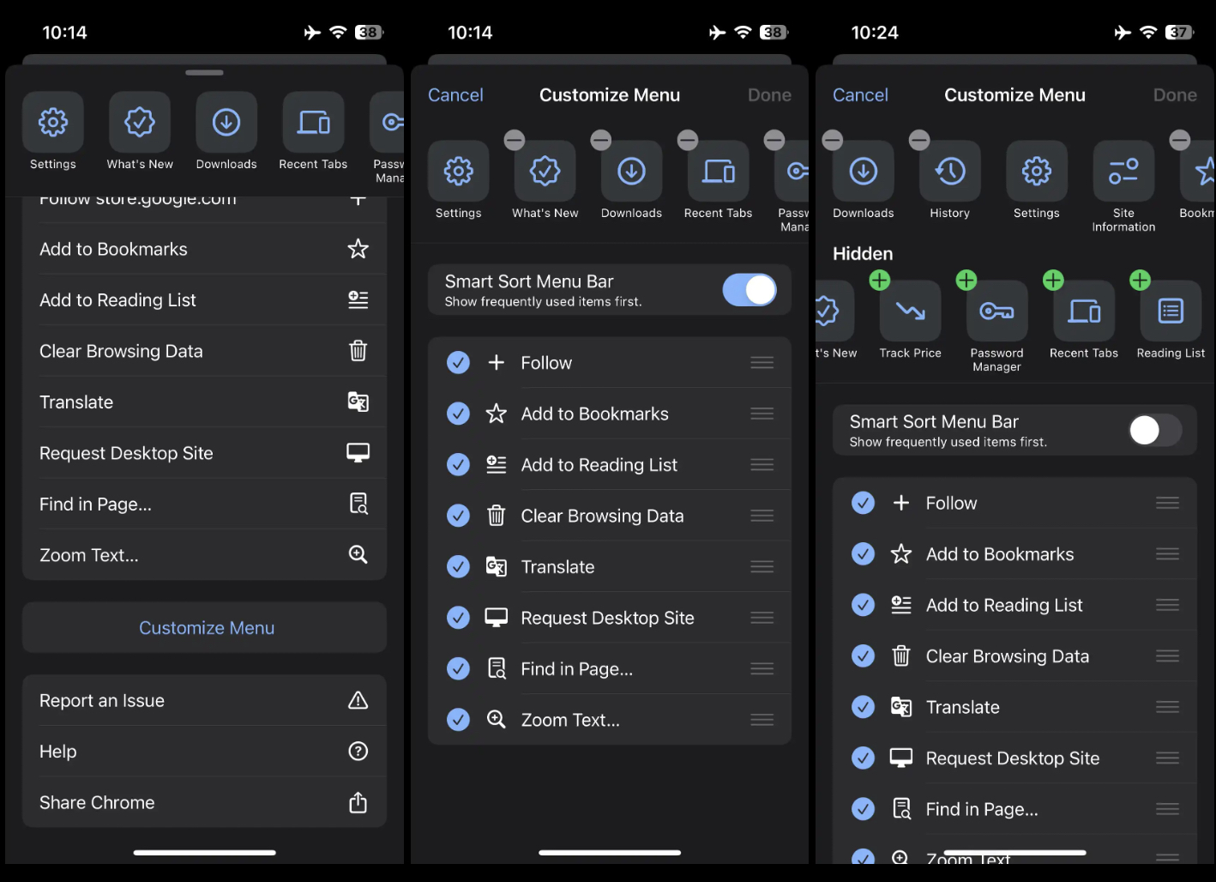
Task: Tap What's New icon in left screen
Action: pos(140,123)
